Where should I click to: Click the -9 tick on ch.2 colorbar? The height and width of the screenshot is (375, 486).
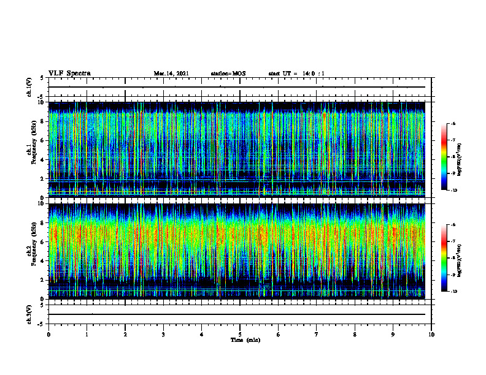click(453, 275)
